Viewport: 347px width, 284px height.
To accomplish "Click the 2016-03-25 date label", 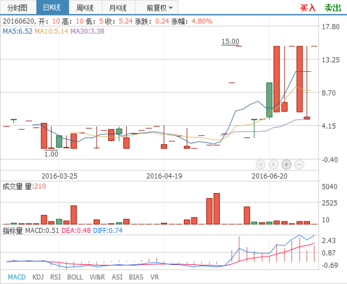I will [x=60, y=176].
